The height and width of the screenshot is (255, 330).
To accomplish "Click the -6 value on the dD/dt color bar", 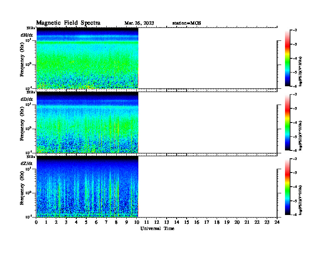I will [295, 150].
